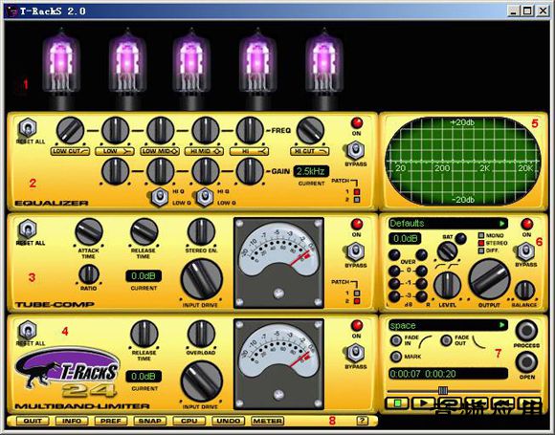Flip the Equalizer RESET ALL switch

pos(28,128)
